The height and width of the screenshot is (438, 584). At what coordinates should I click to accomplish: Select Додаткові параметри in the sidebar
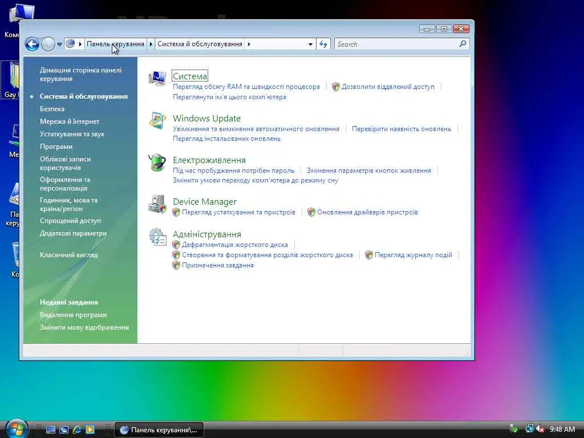click(74, 233)
